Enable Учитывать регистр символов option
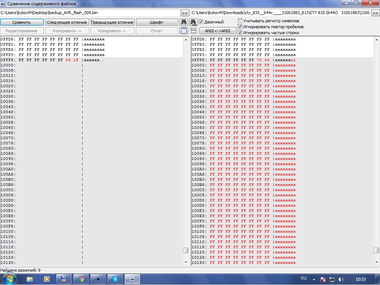This screenshot has height=285, width=380. [x=240, y=21]
